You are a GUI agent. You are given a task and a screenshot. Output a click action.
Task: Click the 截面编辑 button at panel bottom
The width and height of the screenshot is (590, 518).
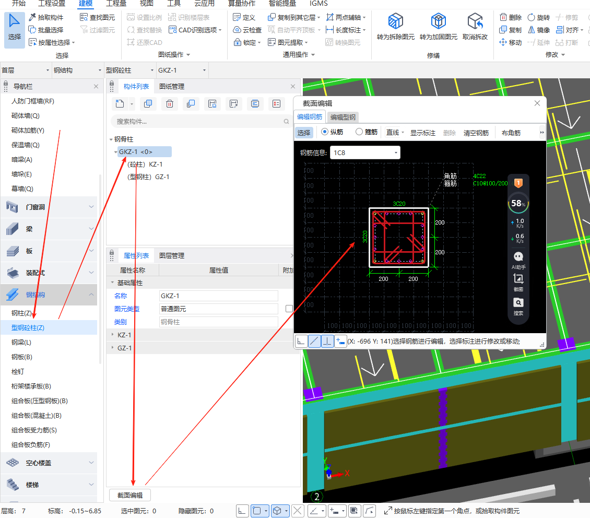(x=130, y=495)
